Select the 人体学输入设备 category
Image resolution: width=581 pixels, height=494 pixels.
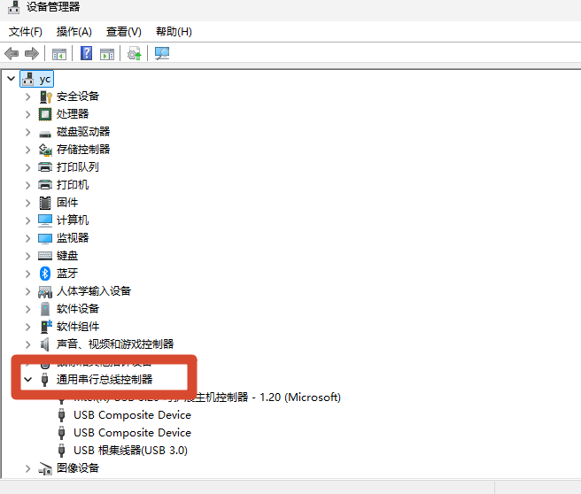point(94,291)
